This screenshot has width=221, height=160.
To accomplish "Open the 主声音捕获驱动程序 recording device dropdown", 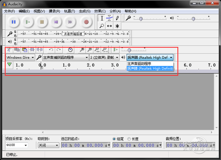I will (x=66, y=57).
